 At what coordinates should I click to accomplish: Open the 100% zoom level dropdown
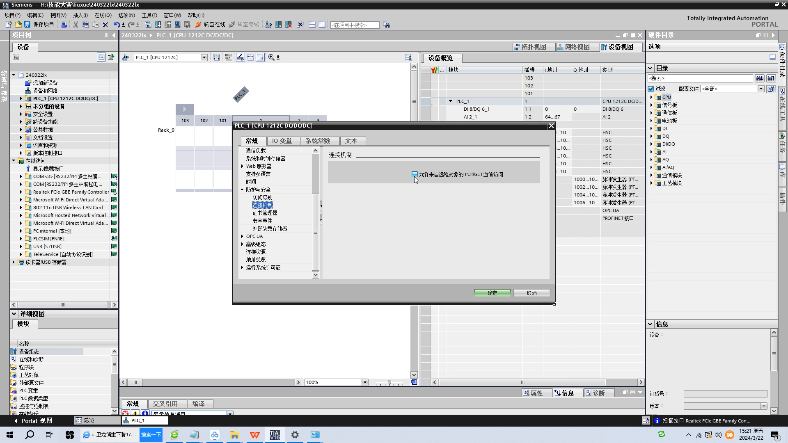(365, 382)
